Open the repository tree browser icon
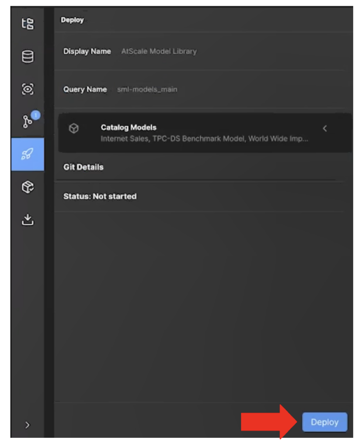The width and height of the screenshot is (362, 447). click(28, 24)
